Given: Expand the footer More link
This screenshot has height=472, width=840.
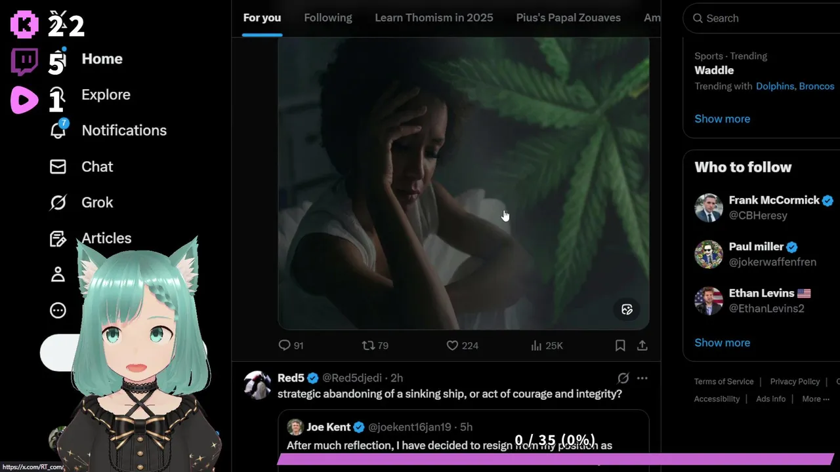Looking at the screenshot, I should [816, 399].
